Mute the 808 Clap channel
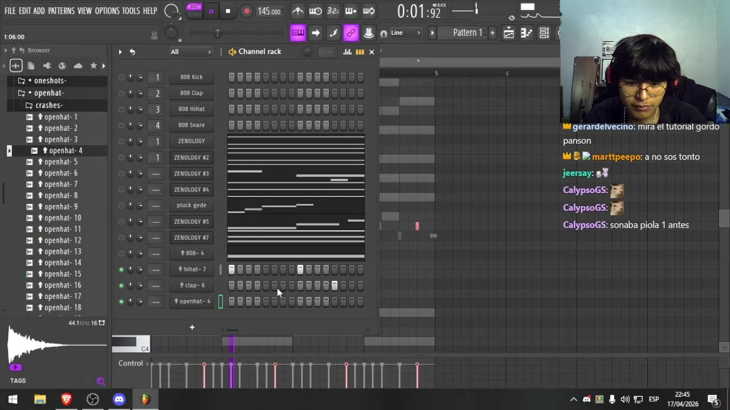Image resolution: width=730 pixels, height=410 pixels. coord(121,93)
